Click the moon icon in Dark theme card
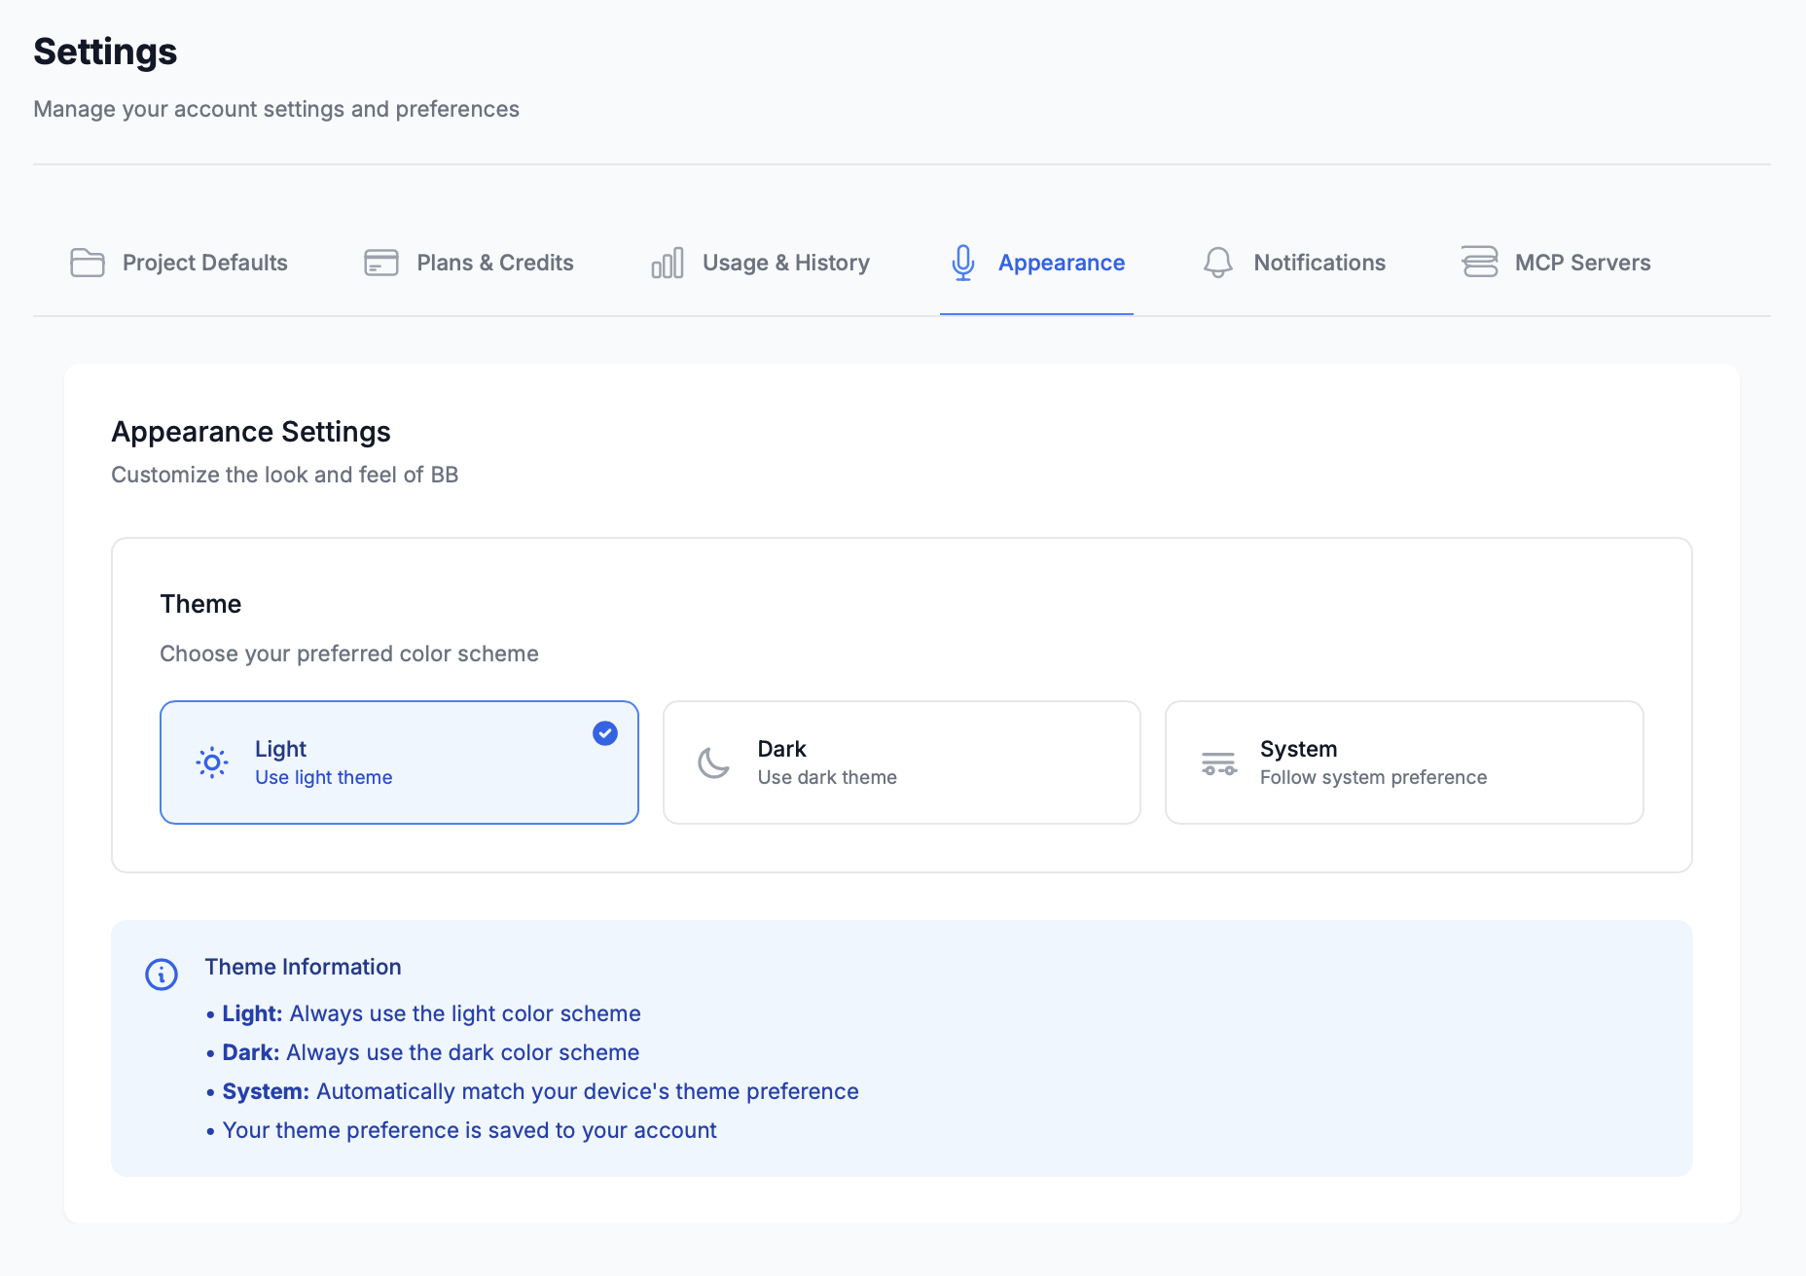Viewport: 1806px width, 1276px height. pyautogui.click(x=714, y=762)
